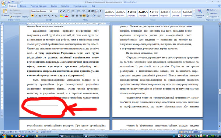Pick red font color button
The width and height of the screenshot is (221, 138).
[66, 15]
